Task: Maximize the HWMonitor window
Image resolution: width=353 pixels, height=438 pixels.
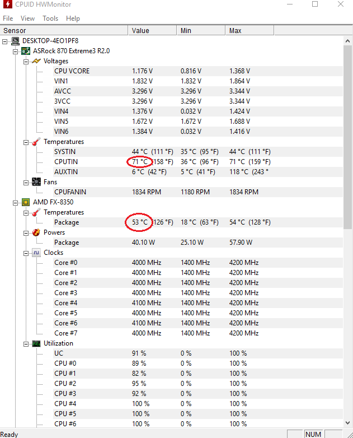Action: tap(315, 4)
